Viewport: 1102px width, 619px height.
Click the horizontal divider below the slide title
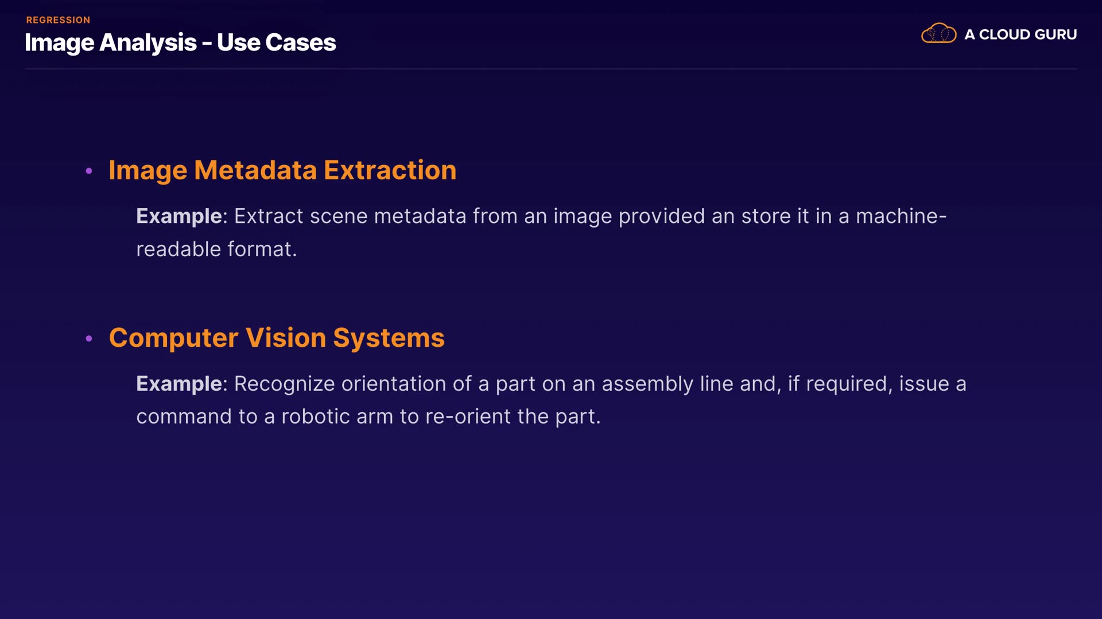(551, 69)
